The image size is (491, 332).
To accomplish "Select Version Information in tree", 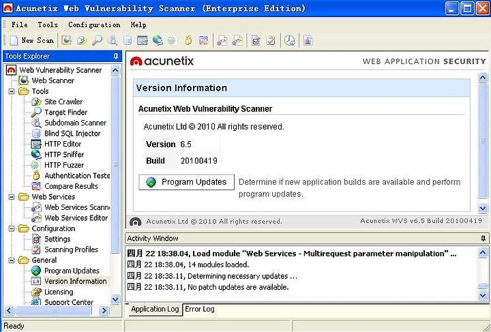I will [x=76, y=282].
